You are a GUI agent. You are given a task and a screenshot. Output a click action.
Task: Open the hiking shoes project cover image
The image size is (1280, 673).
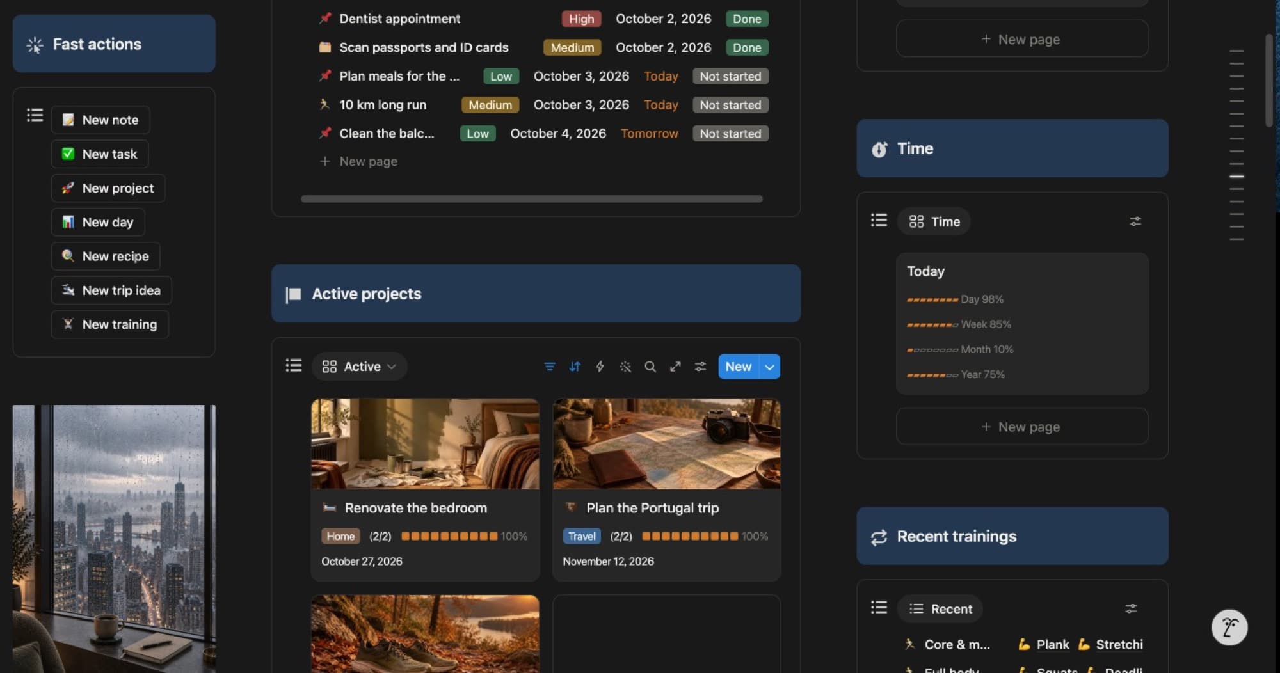point(425,634)
